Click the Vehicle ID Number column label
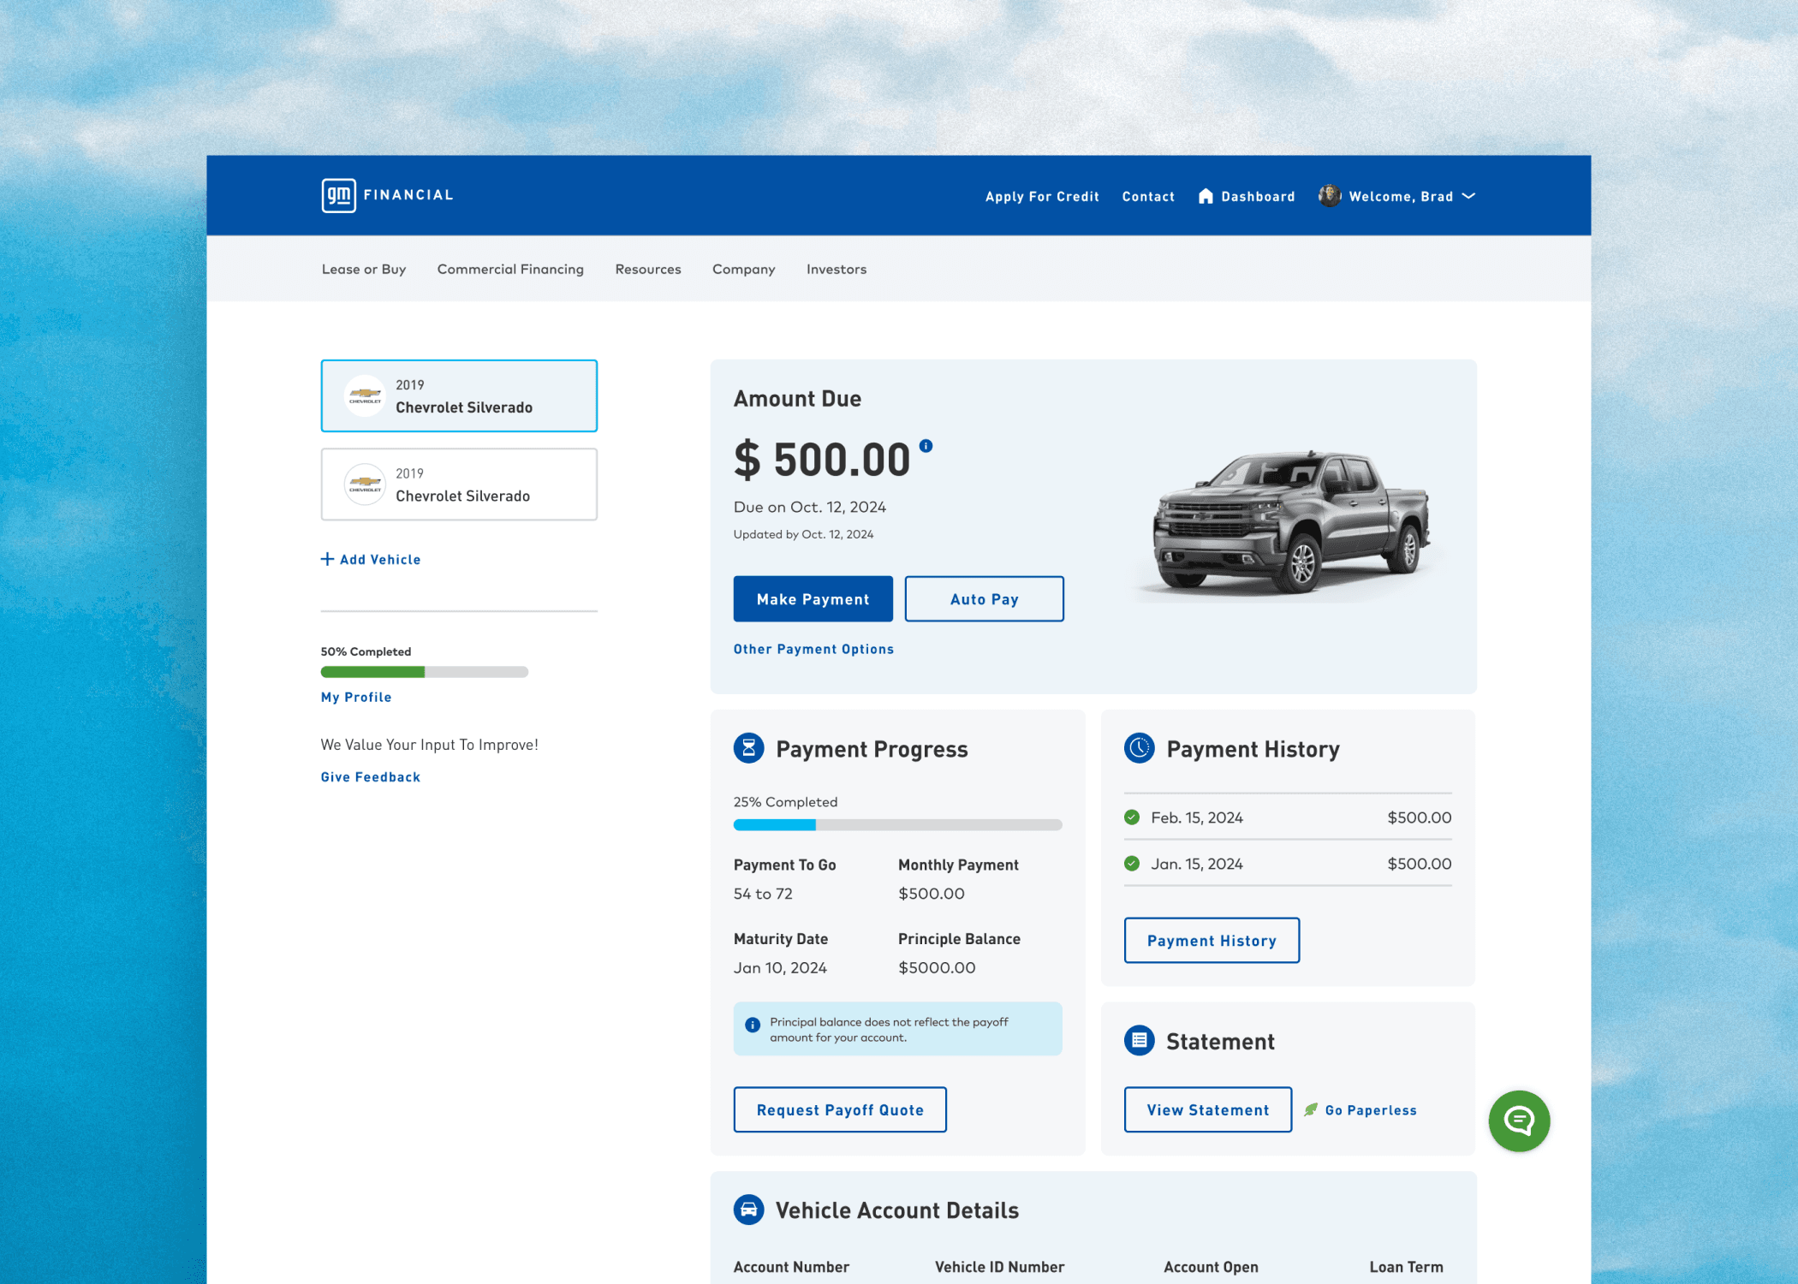The image size is (1798, 1284). point(999,1267)
